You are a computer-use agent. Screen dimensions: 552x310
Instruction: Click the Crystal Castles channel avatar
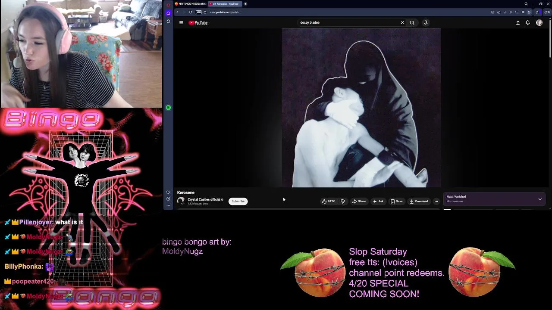tap(181, 201)
